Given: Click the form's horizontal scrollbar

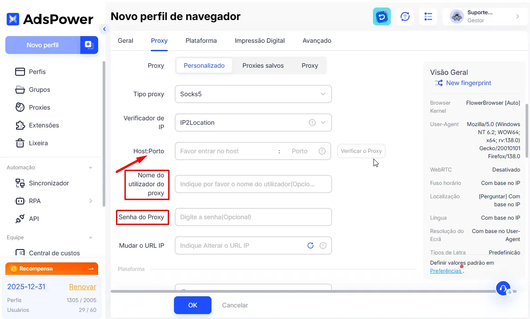Looking at the screenshot, I should (313, 291).
